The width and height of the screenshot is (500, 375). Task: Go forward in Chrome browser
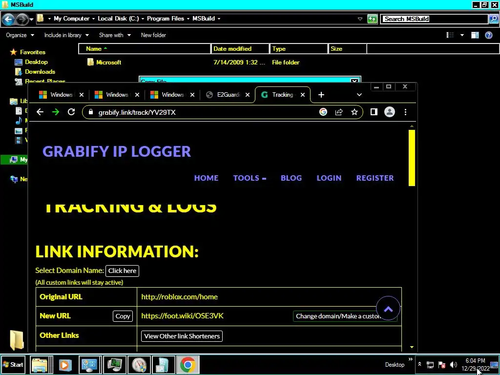[x=56, y=112]
